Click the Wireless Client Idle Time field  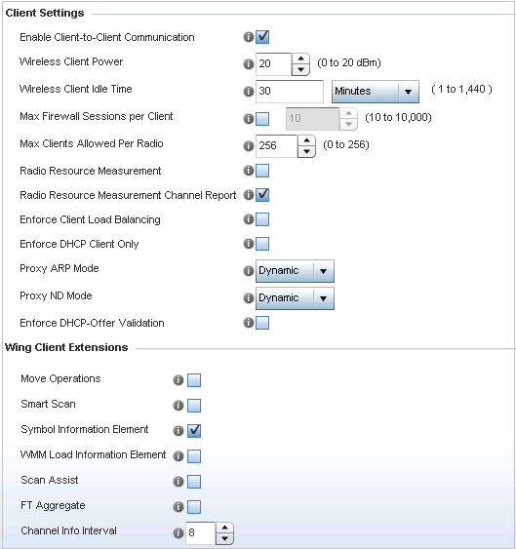[x=290, y=92]
